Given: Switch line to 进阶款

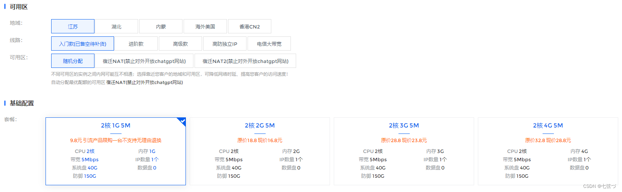Looking at the screenshot, I should pos(136,43).
